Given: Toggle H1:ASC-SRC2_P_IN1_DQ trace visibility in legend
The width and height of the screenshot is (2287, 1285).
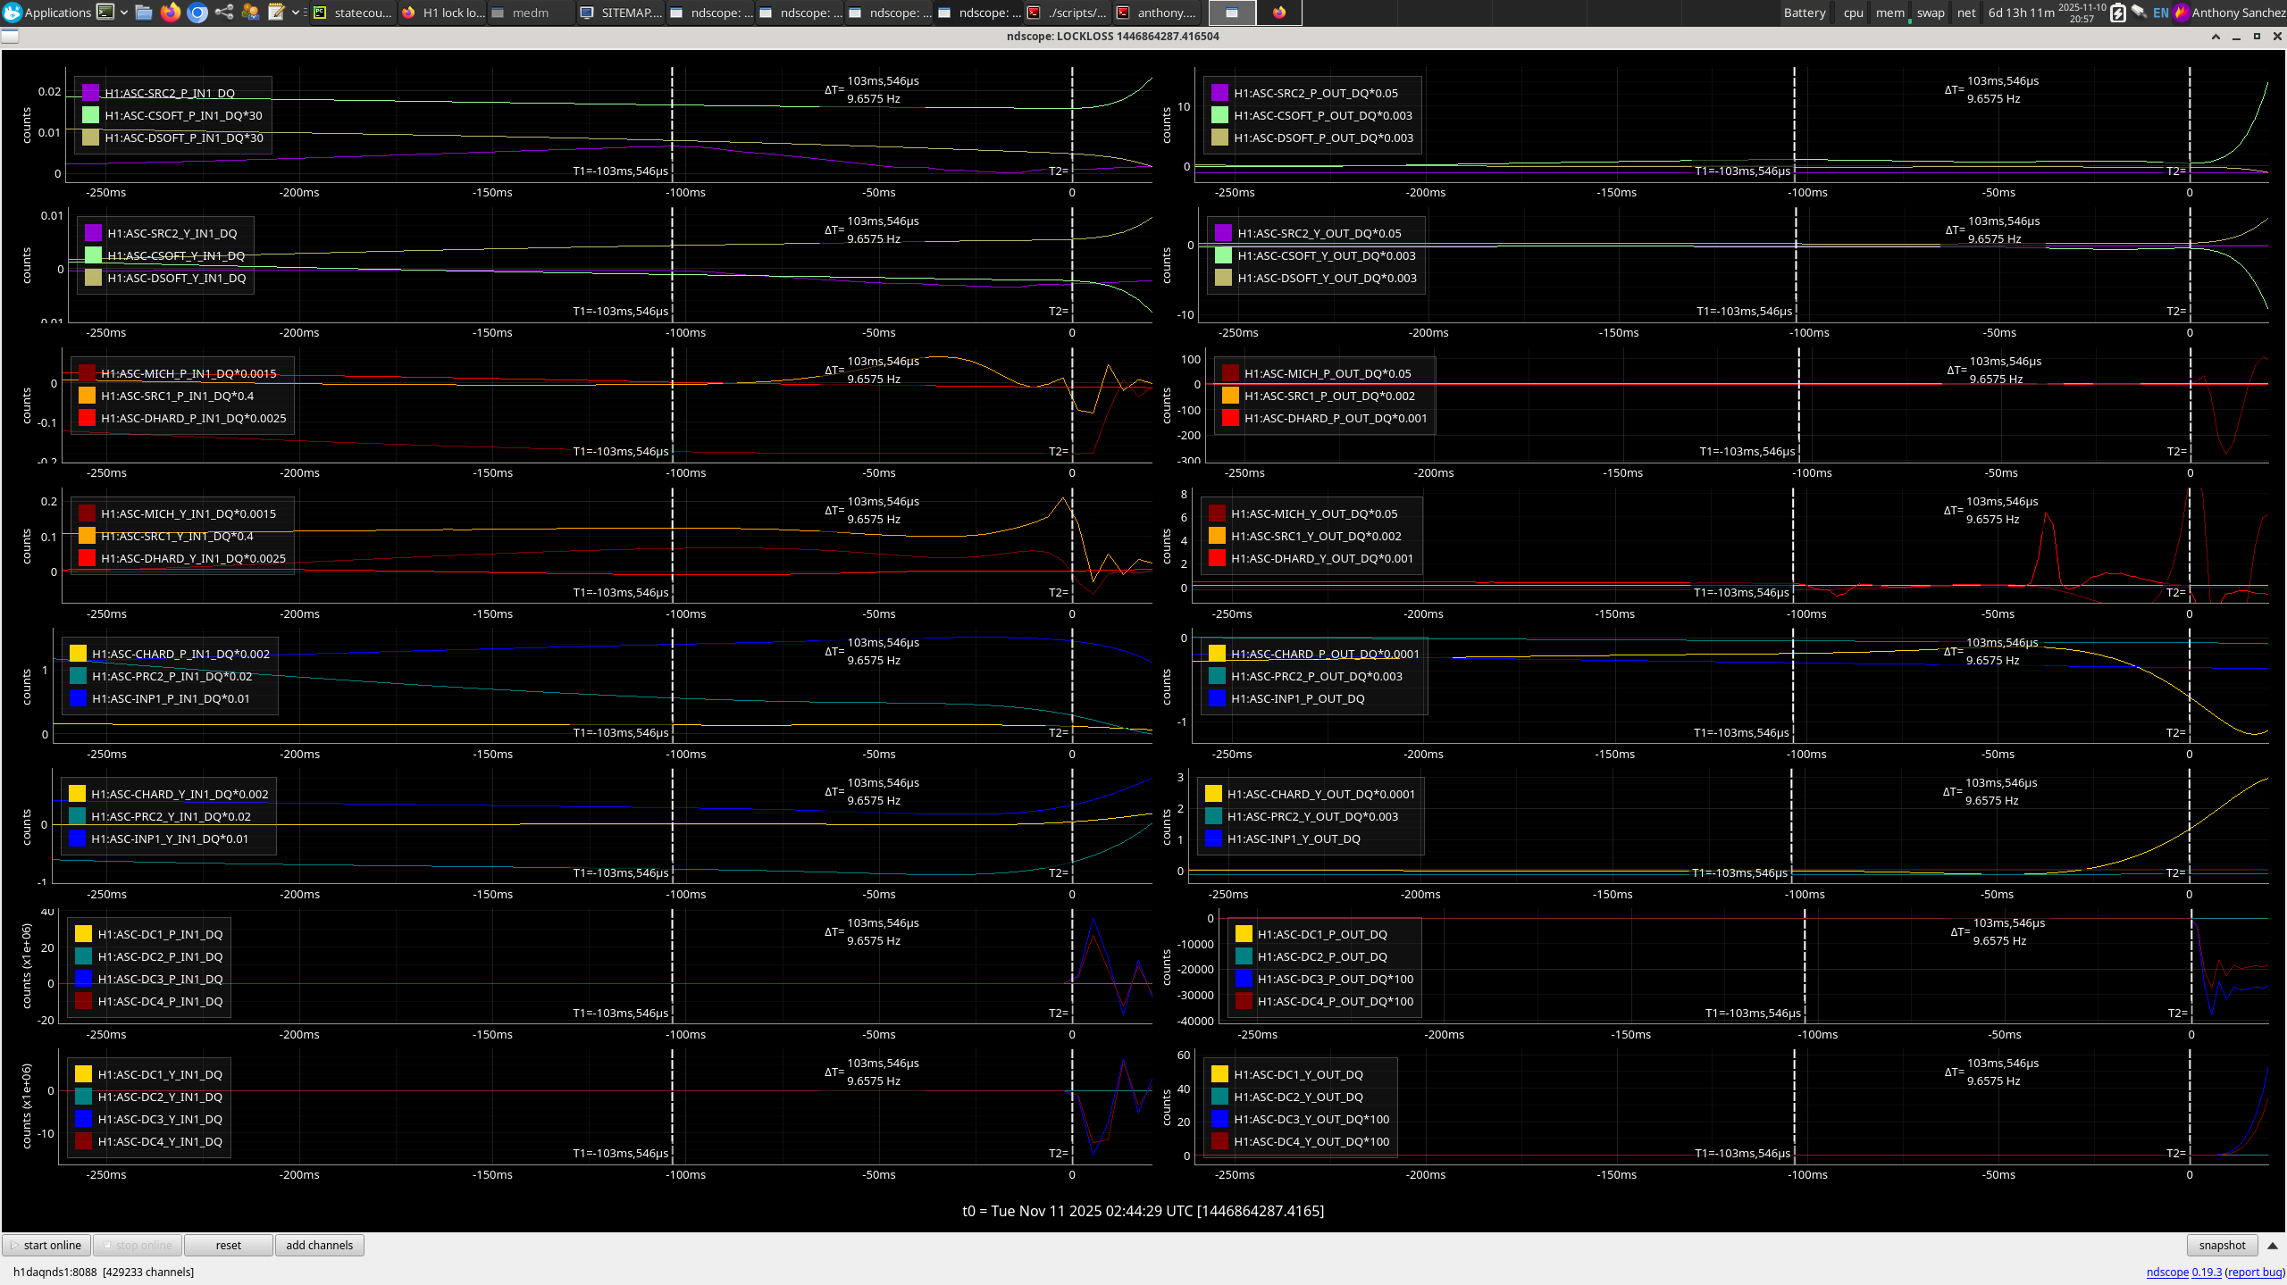Looking at the screenshot, I should 169,93.
